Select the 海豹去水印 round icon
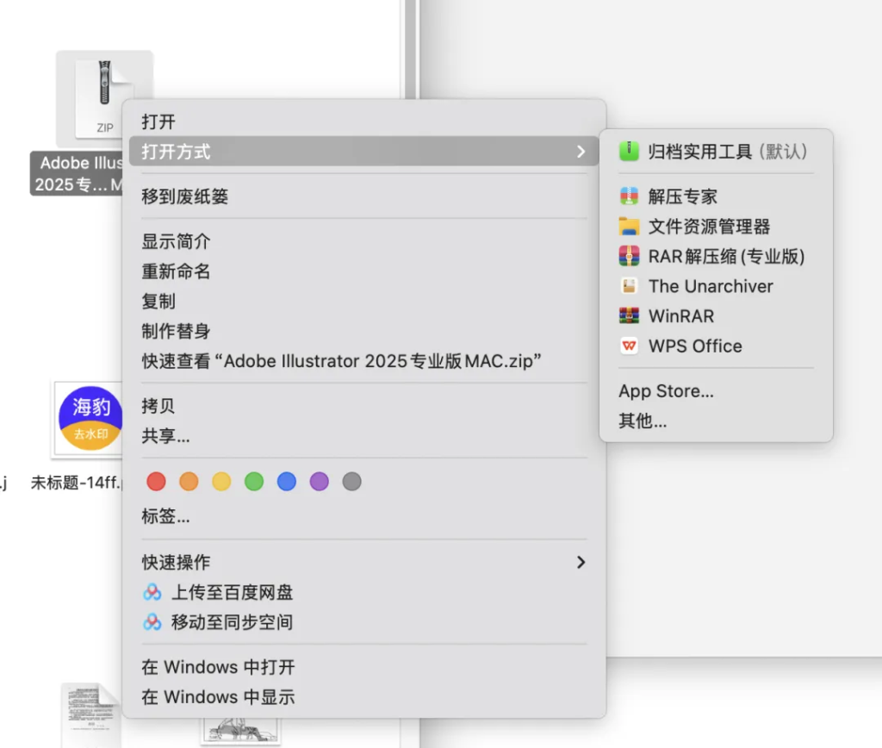Viewport: 882px width, 748px height. tap(90, 418)
